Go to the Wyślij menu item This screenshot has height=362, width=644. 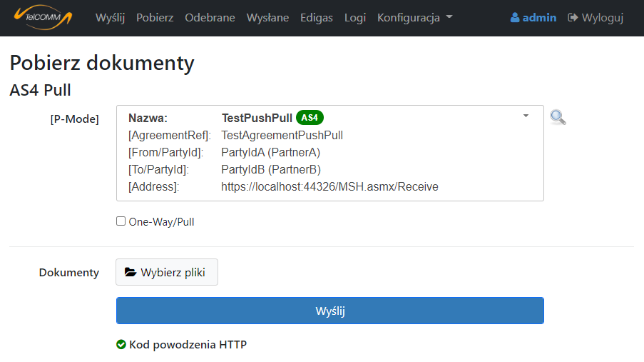coord(110,18)
